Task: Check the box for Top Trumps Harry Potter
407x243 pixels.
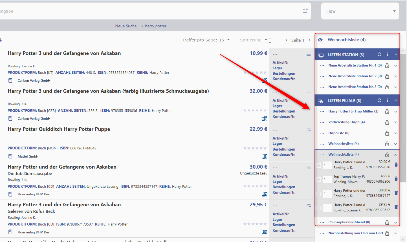Action: [x=319, y=180]
